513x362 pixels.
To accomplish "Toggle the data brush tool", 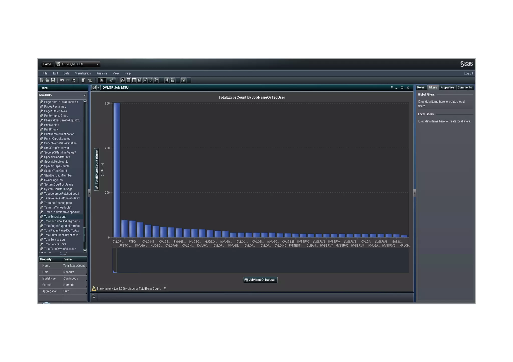I will point(111,80).
